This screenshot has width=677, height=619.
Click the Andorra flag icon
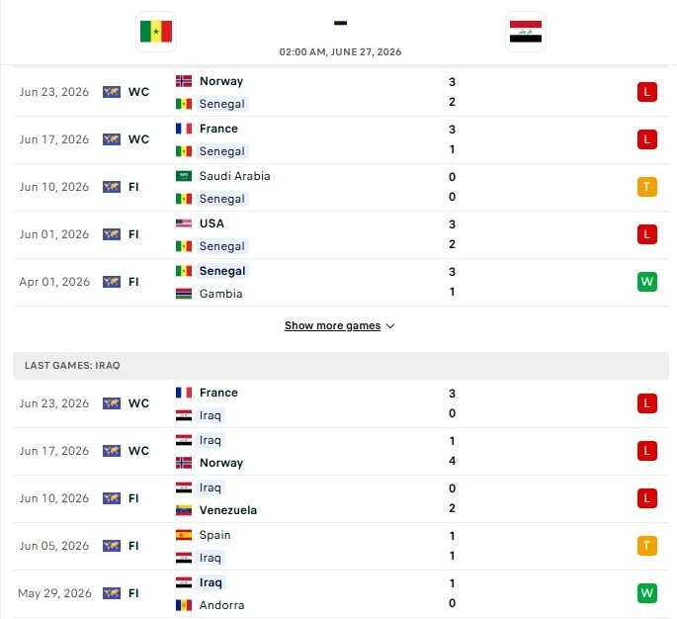[x=184, y=605]
